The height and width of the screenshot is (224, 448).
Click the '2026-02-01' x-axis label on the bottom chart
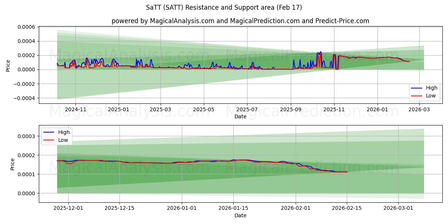click(x=296, y=209)
